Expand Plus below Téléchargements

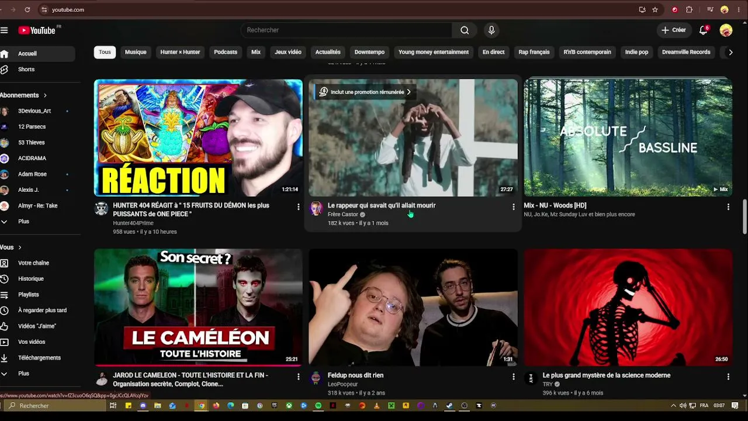(37, 374)
